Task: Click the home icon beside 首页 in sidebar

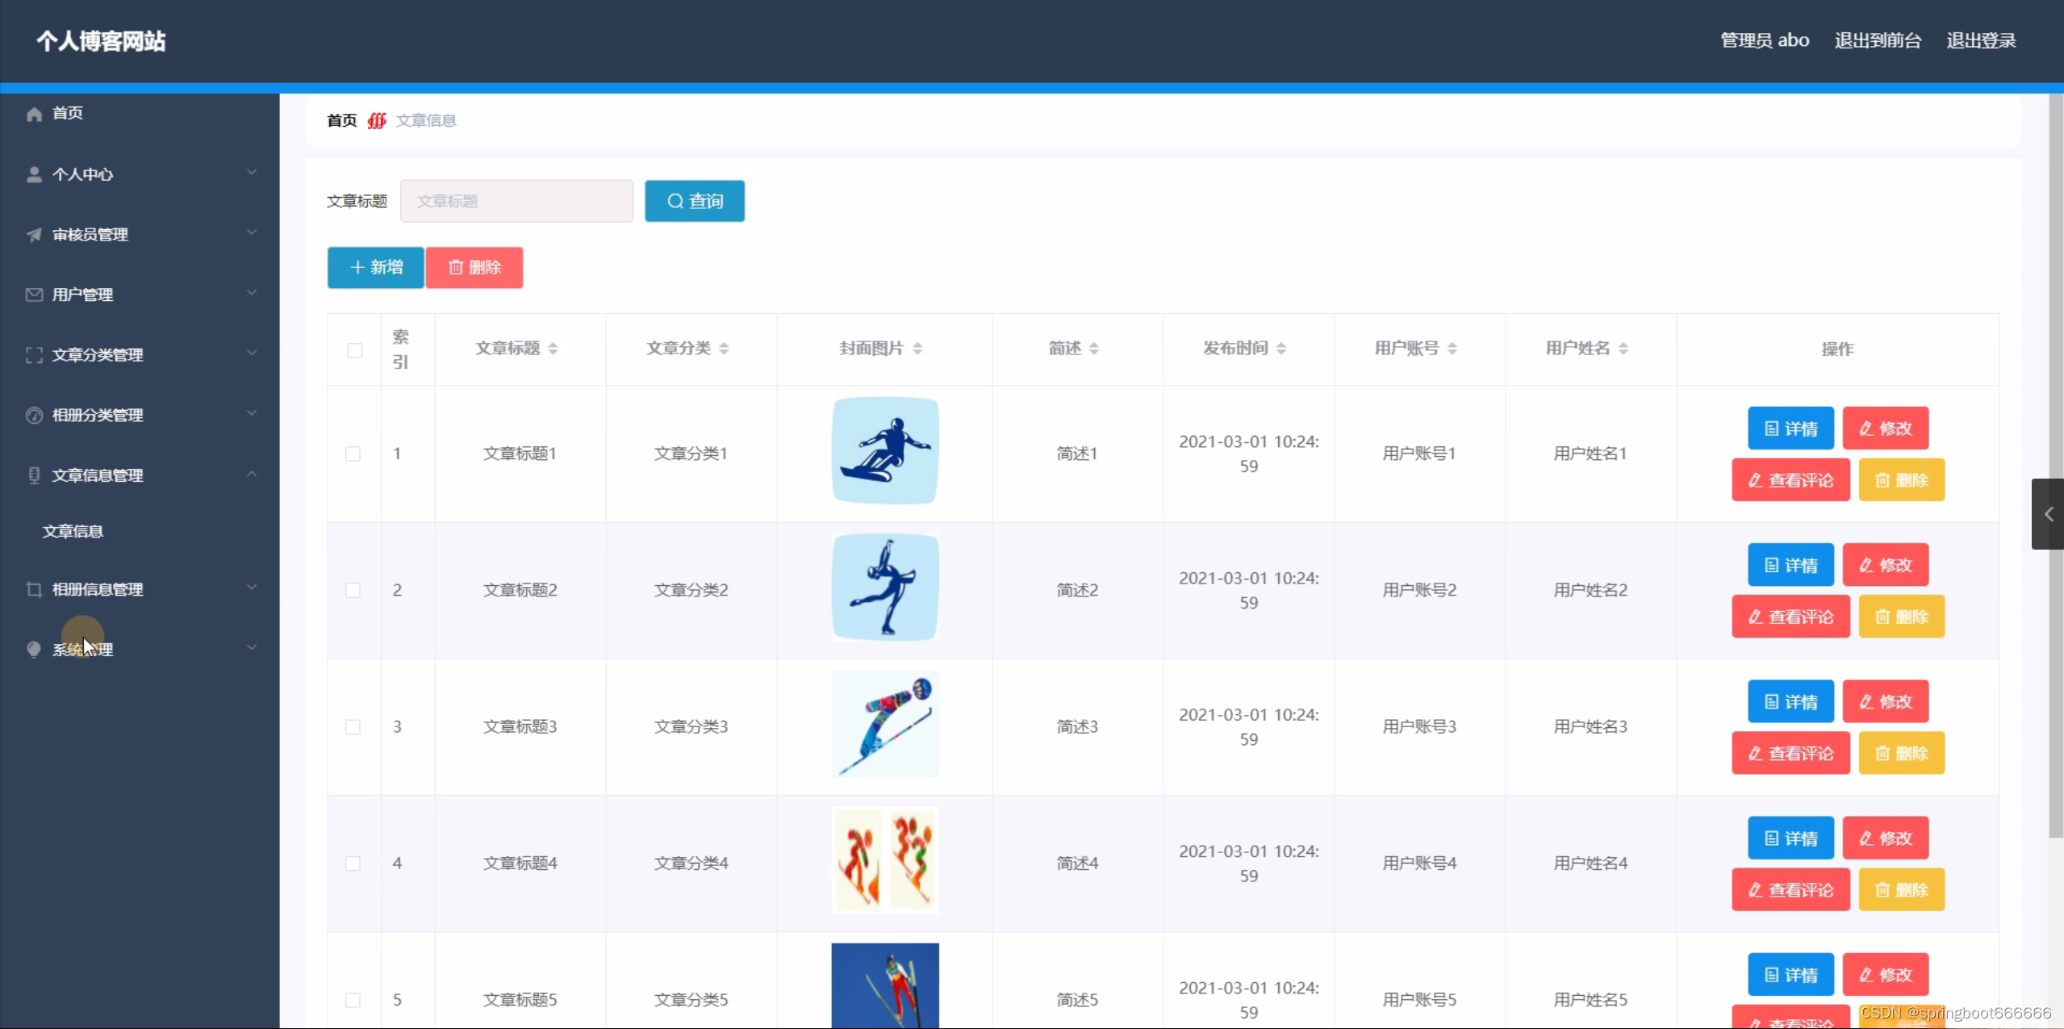Action: point(34,114)
